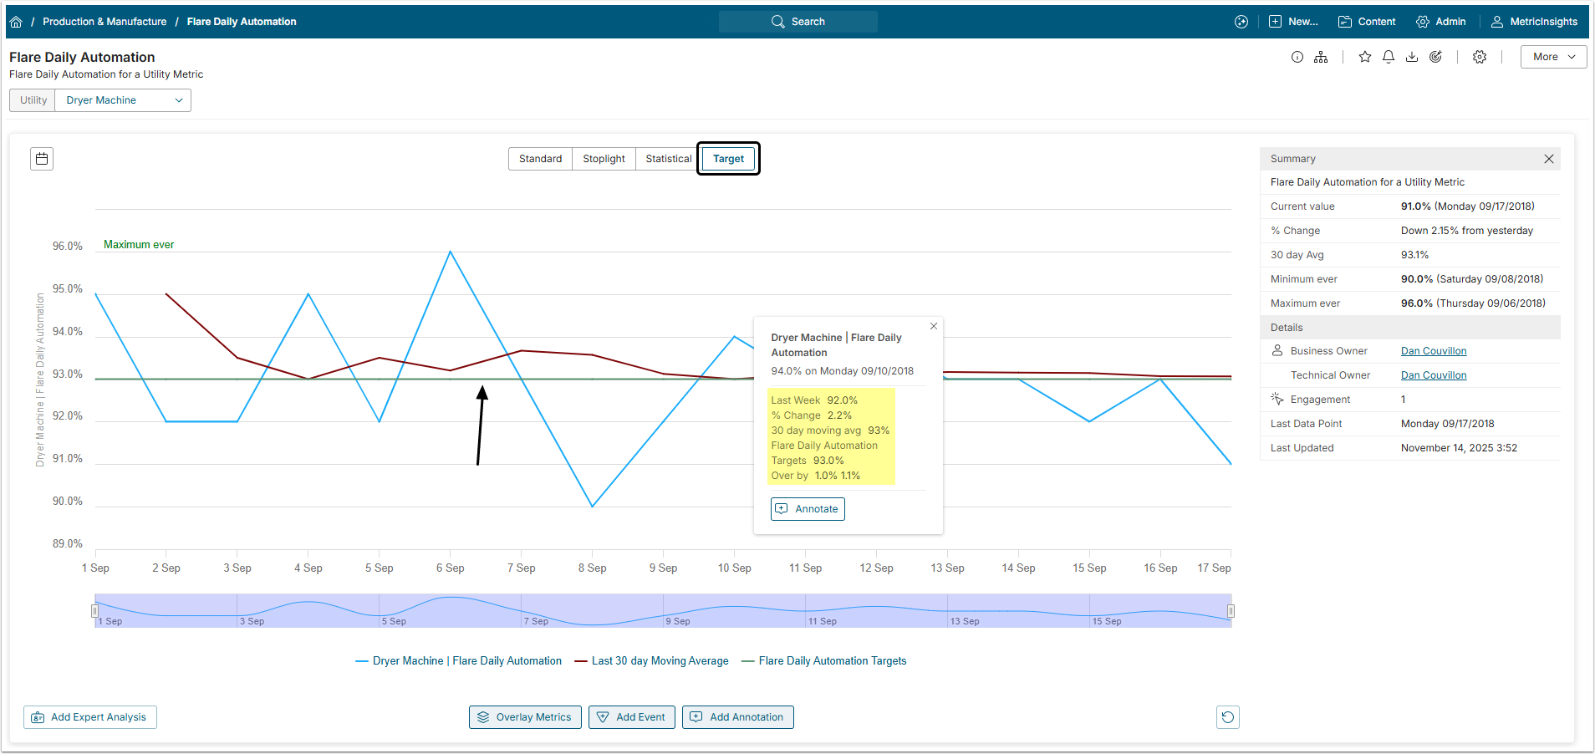Open the Dryer Machine utility dropdown
1595x754 pixels.
coord(123,100)
